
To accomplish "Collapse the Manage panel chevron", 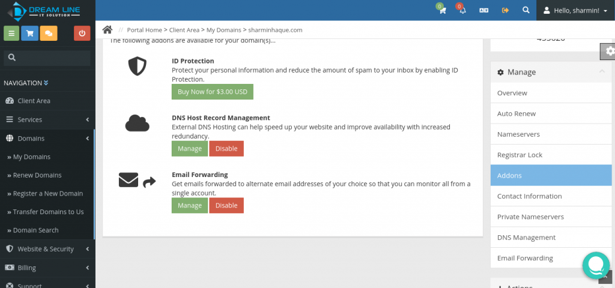I will pyautogui.click(x=602, y=71).
